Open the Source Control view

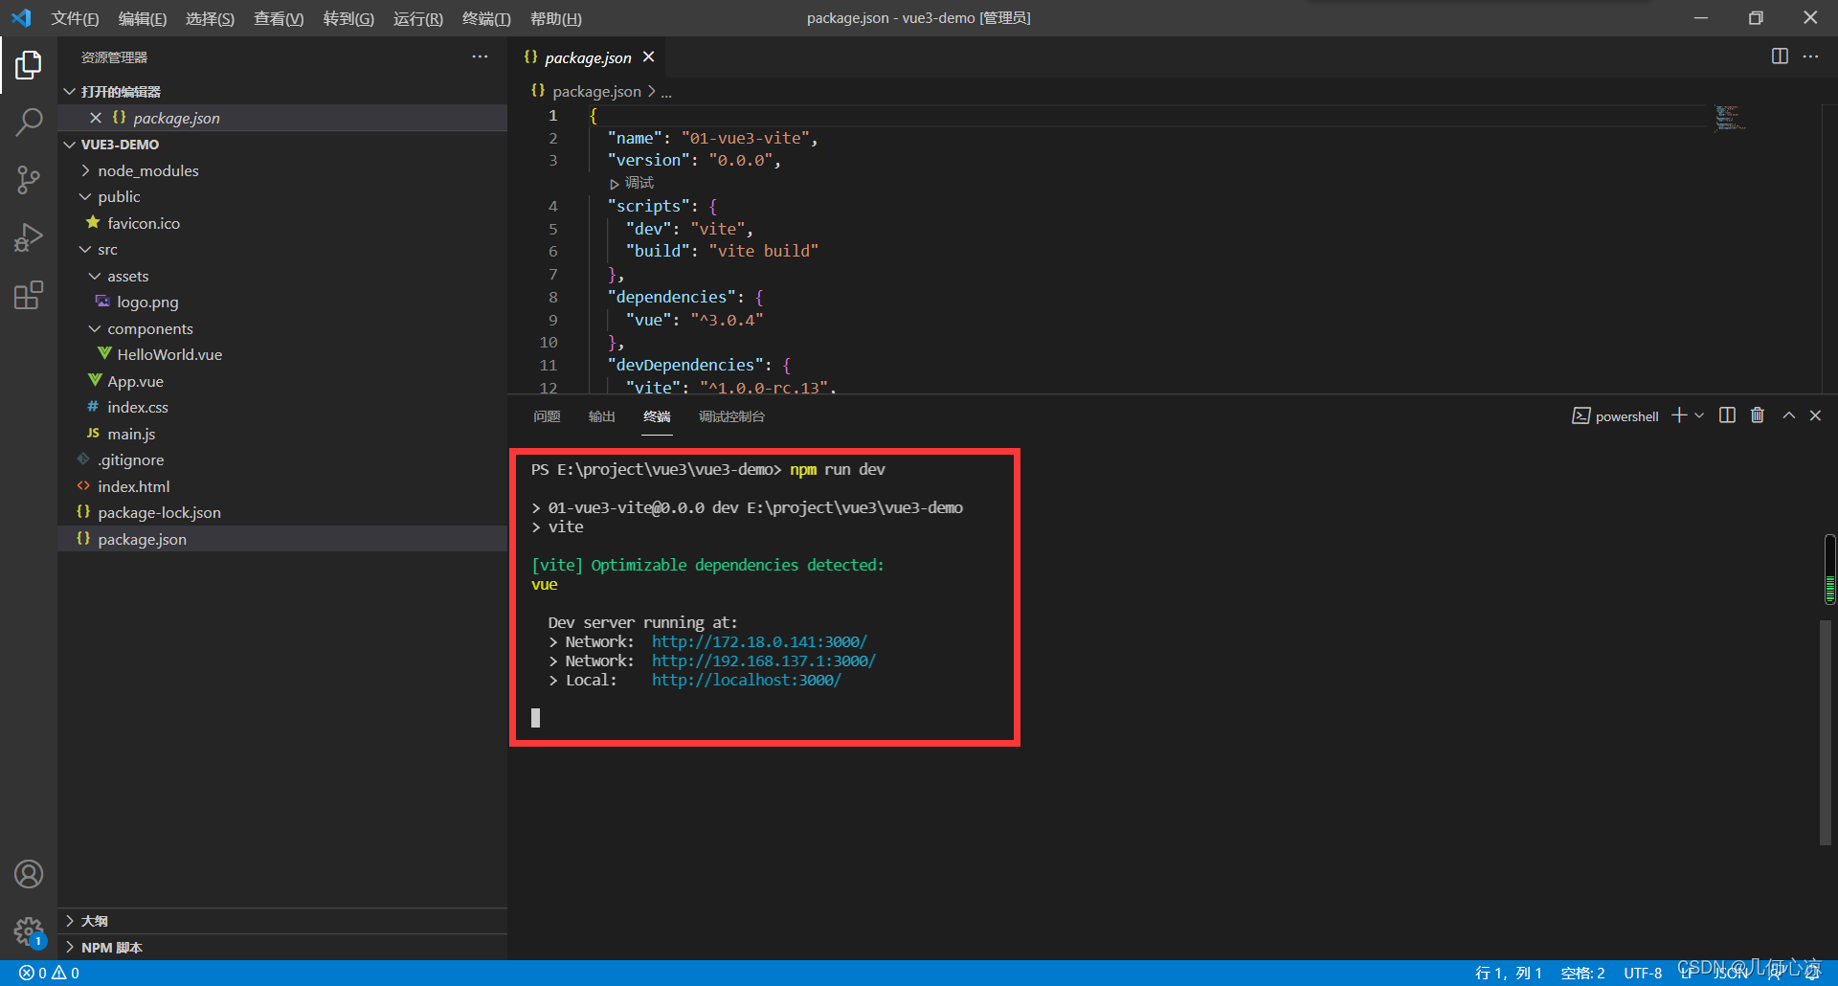click(x=29, y=179)
